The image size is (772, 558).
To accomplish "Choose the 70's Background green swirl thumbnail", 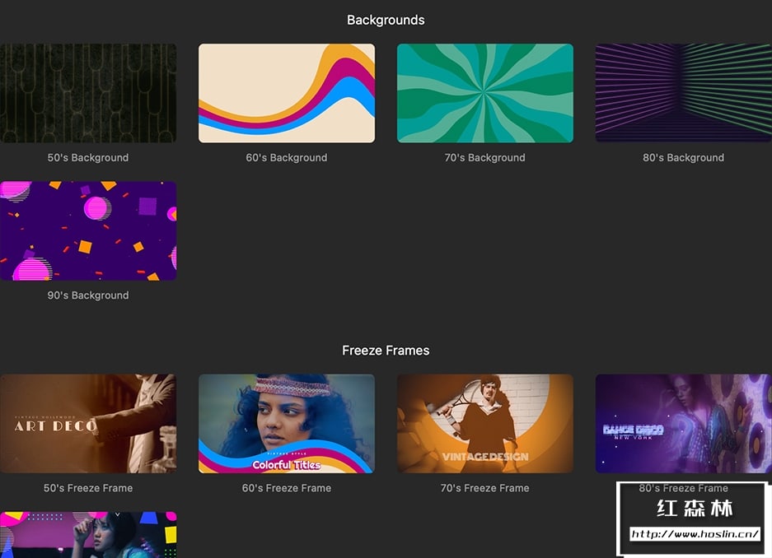I will [485, 93].
